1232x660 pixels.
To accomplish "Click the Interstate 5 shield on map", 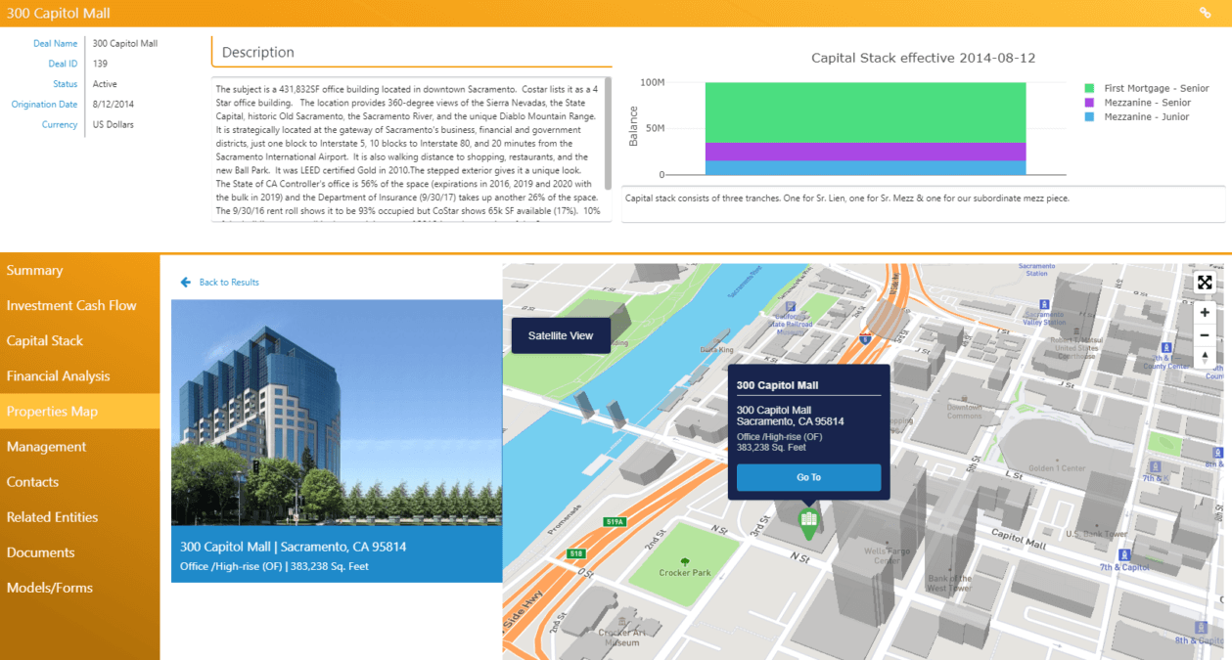I will coord(866,337).
